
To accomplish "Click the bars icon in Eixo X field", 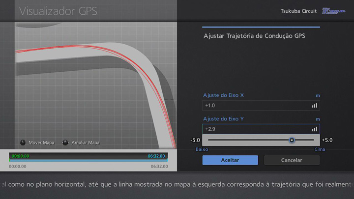I will click(314, 105).
